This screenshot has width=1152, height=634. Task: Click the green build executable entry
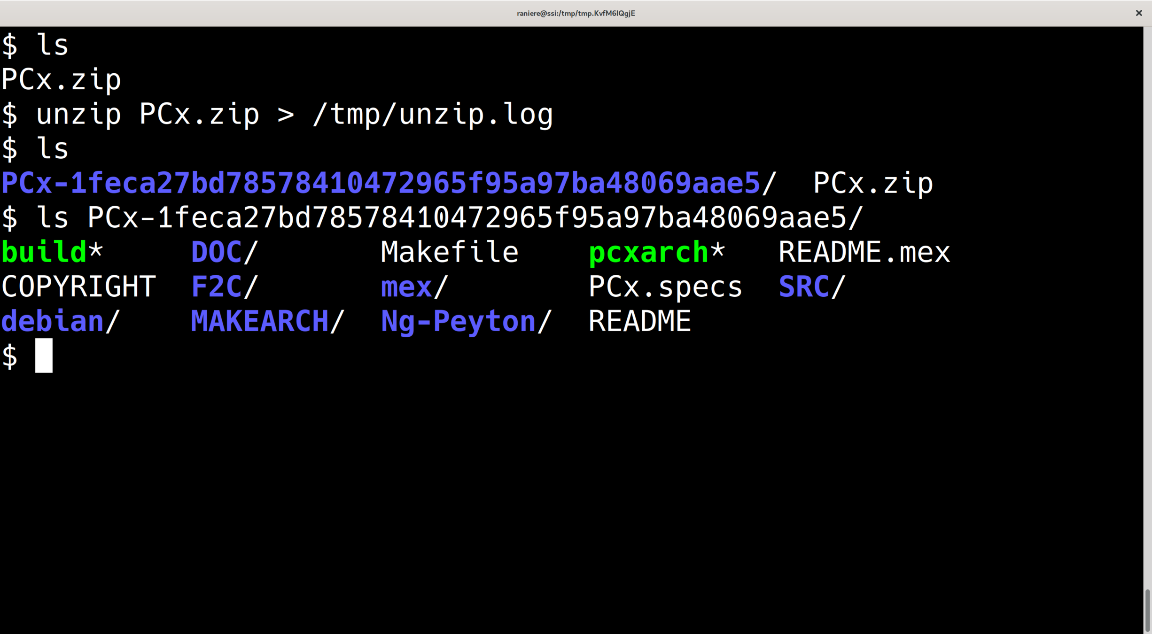[44, 252]
